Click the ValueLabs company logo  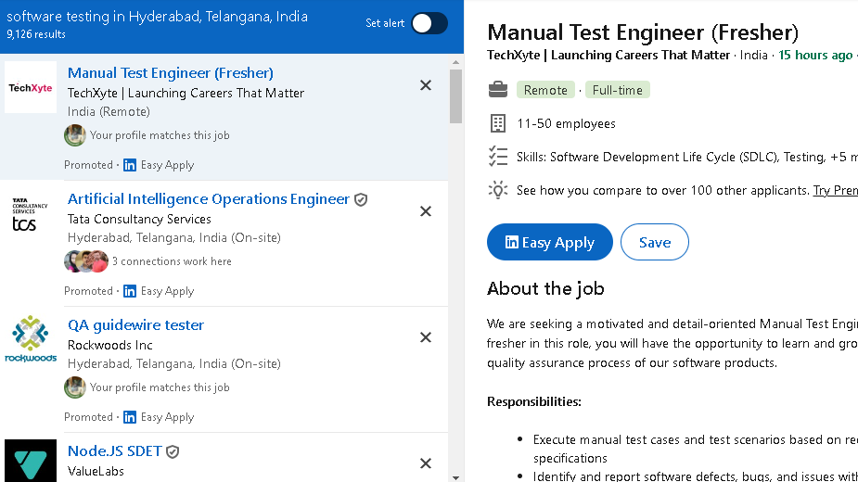click(x=31, y=461)
